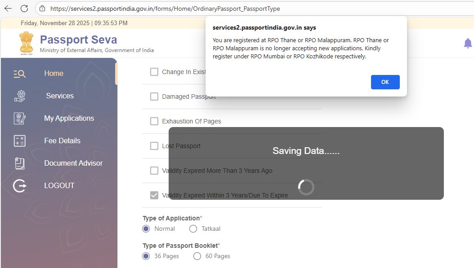Click the 'Type of Passport Booklet' label

(180, 246)
